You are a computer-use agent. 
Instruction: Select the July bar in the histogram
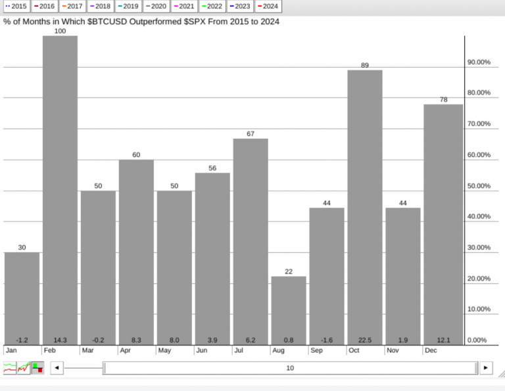pos(251,242)
